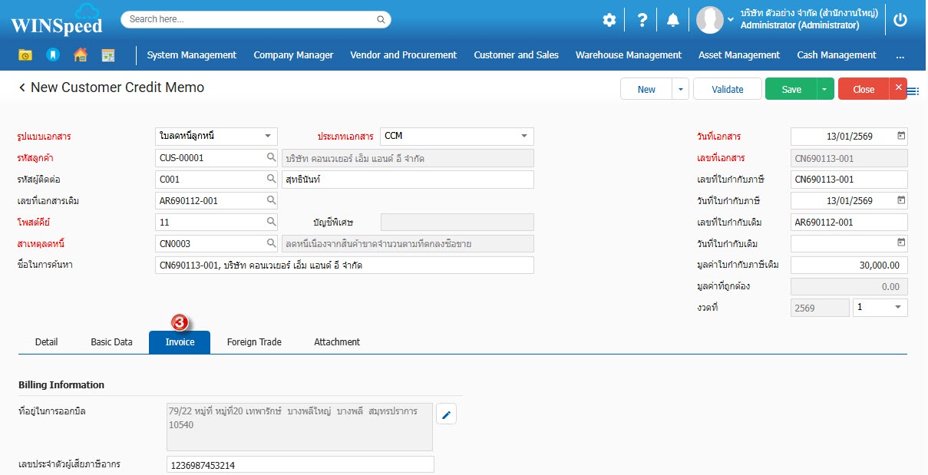Open calendar for document date 13/01/2569
Screen dimensions: 928x475
(x=901, y=136)
